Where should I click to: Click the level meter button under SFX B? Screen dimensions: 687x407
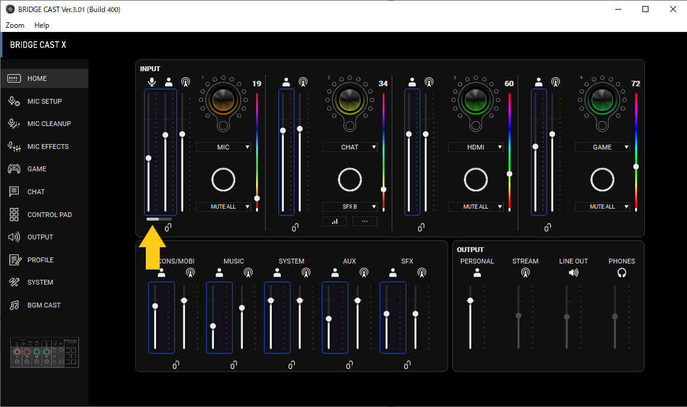(x=334, y=221)
